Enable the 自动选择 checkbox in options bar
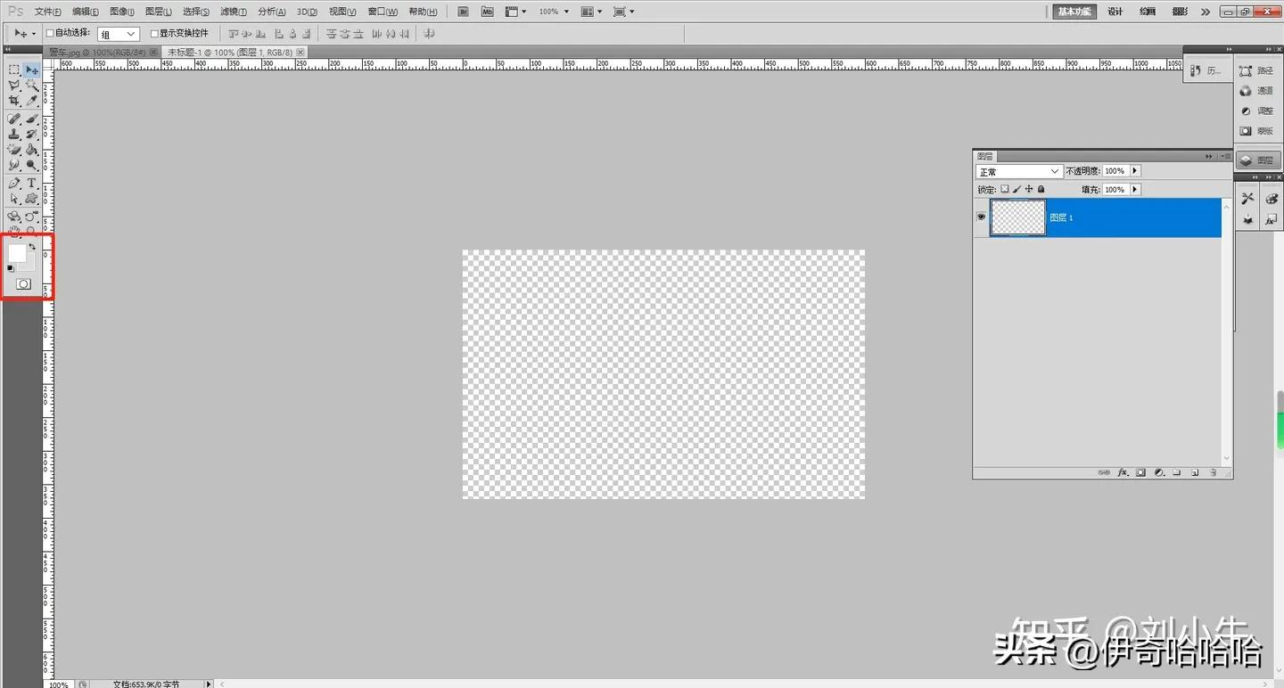Image resolution: width=1284 pixels, height=688 pixels. tap(51, 33)
